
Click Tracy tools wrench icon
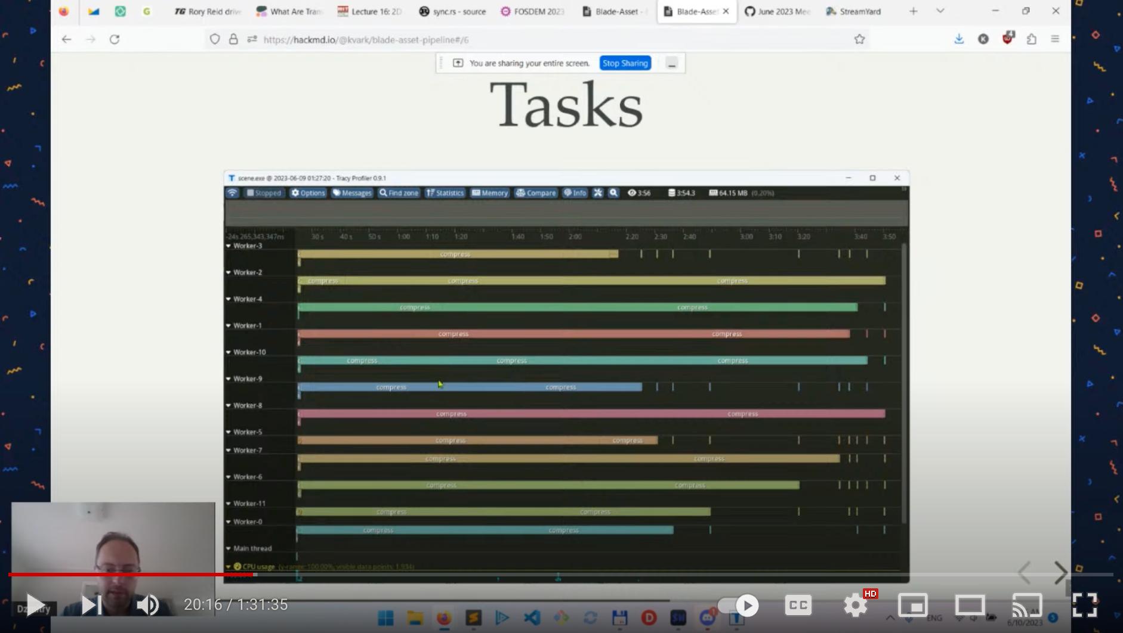(x=598, y=193)
